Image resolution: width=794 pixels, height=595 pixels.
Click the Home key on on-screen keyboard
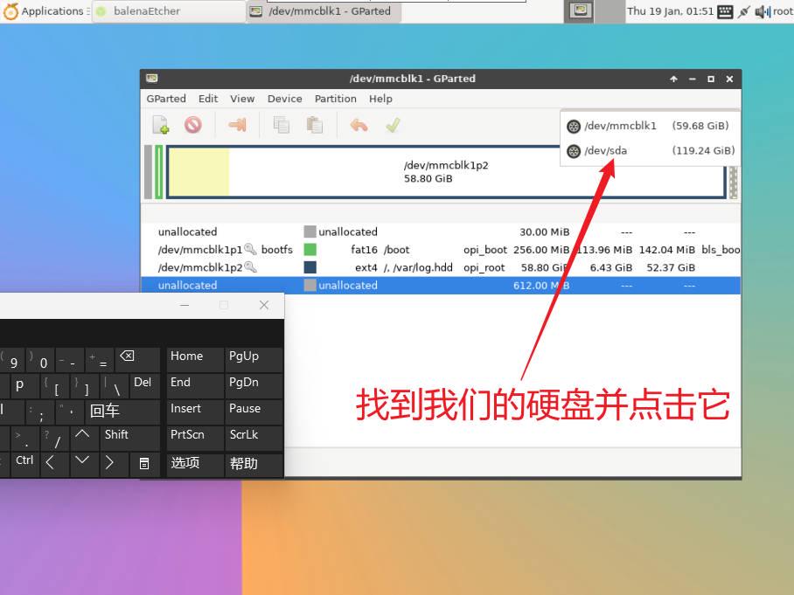(x=195, y=358)
